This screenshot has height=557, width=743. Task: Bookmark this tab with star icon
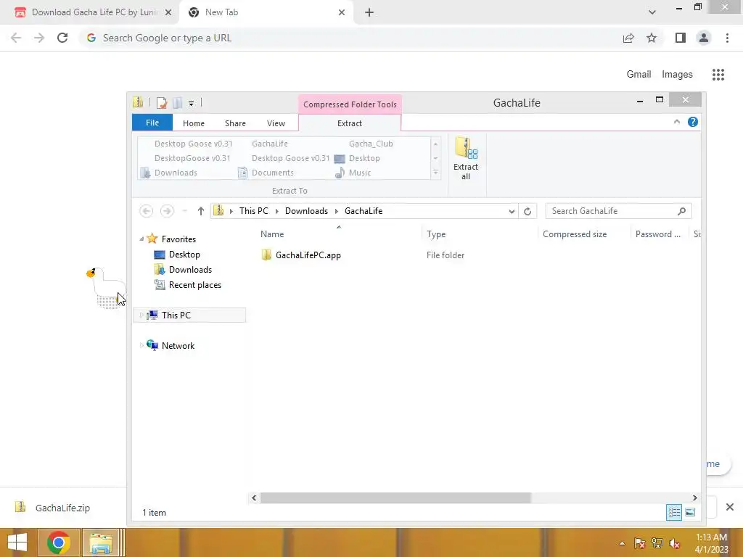tap(652, 38)
